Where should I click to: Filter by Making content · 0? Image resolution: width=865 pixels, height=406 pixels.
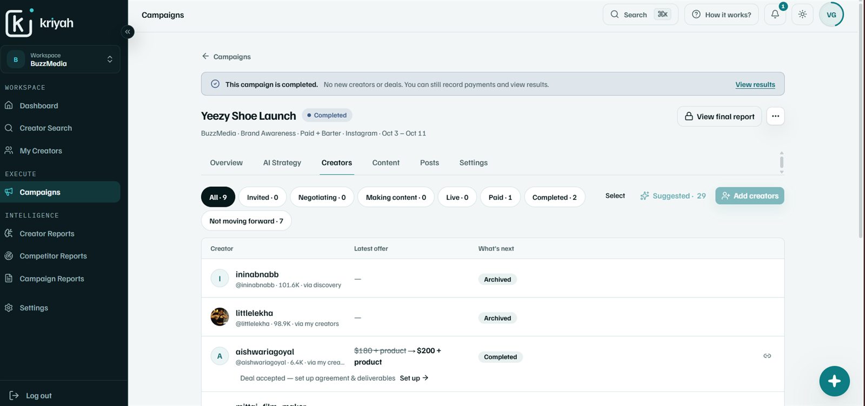[396, 197]
